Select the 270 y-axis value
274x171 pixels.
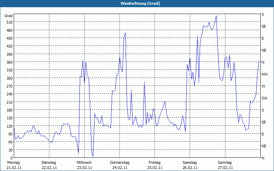[10, 86]
